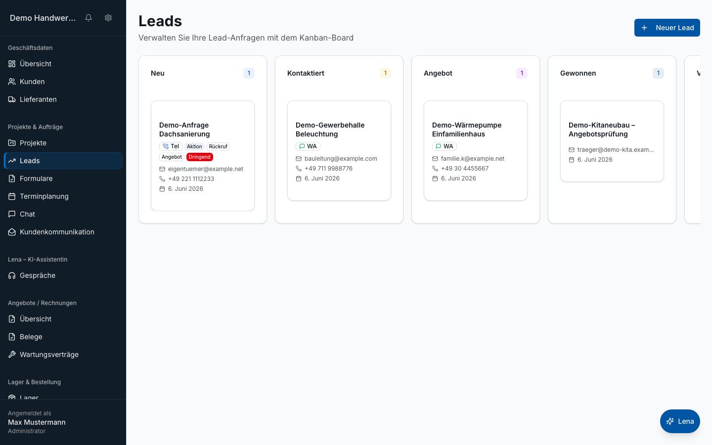Go to Lieferanten page
Image resolution: width=712 pixels, height=445 pixels.
click(x=63, y=99)
